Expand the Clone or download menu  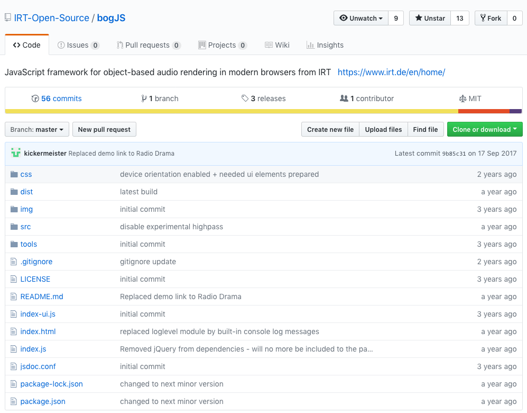pyautogui.click(x=485, y=130)
